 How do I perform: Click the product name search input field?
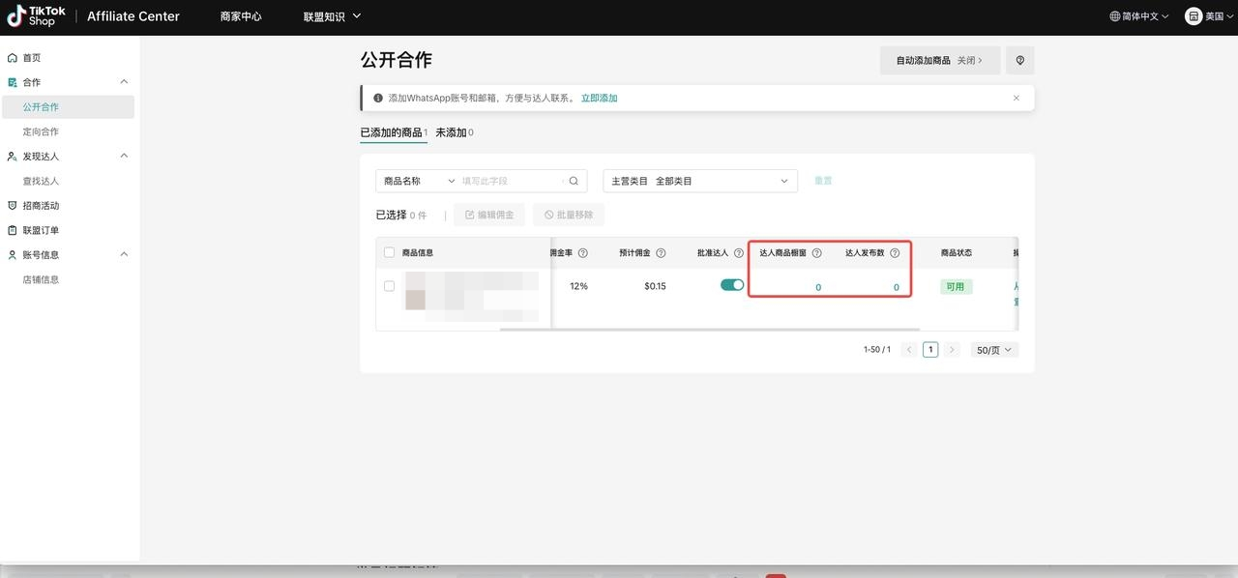[x=510, y=181]
